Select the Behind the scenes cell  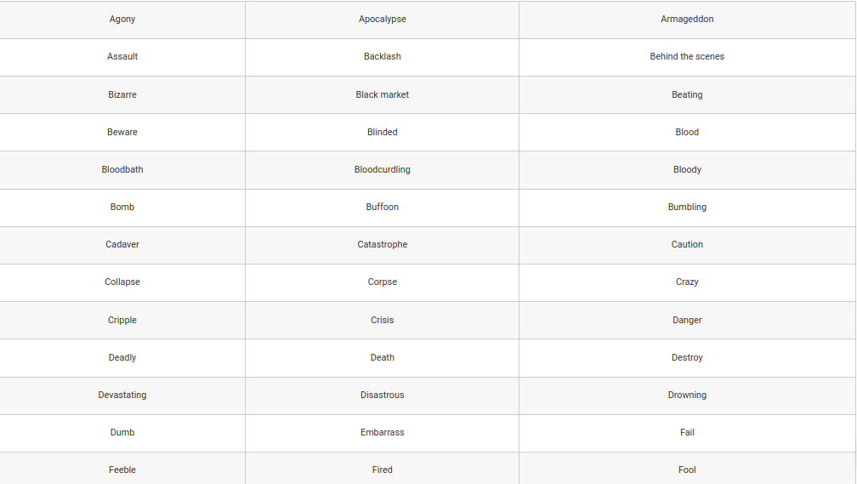click(x=687, y=57)
